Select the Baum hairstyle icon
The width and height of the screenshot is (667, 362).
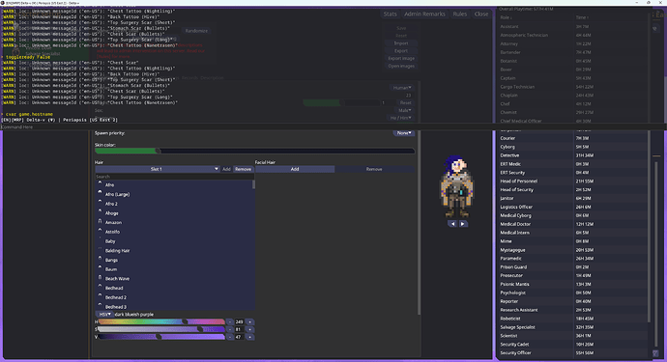point(100,267)
